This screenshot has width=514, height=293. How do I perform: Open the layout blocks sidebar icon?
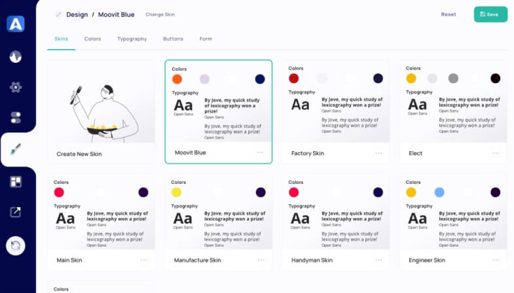[x=16, y=181]
